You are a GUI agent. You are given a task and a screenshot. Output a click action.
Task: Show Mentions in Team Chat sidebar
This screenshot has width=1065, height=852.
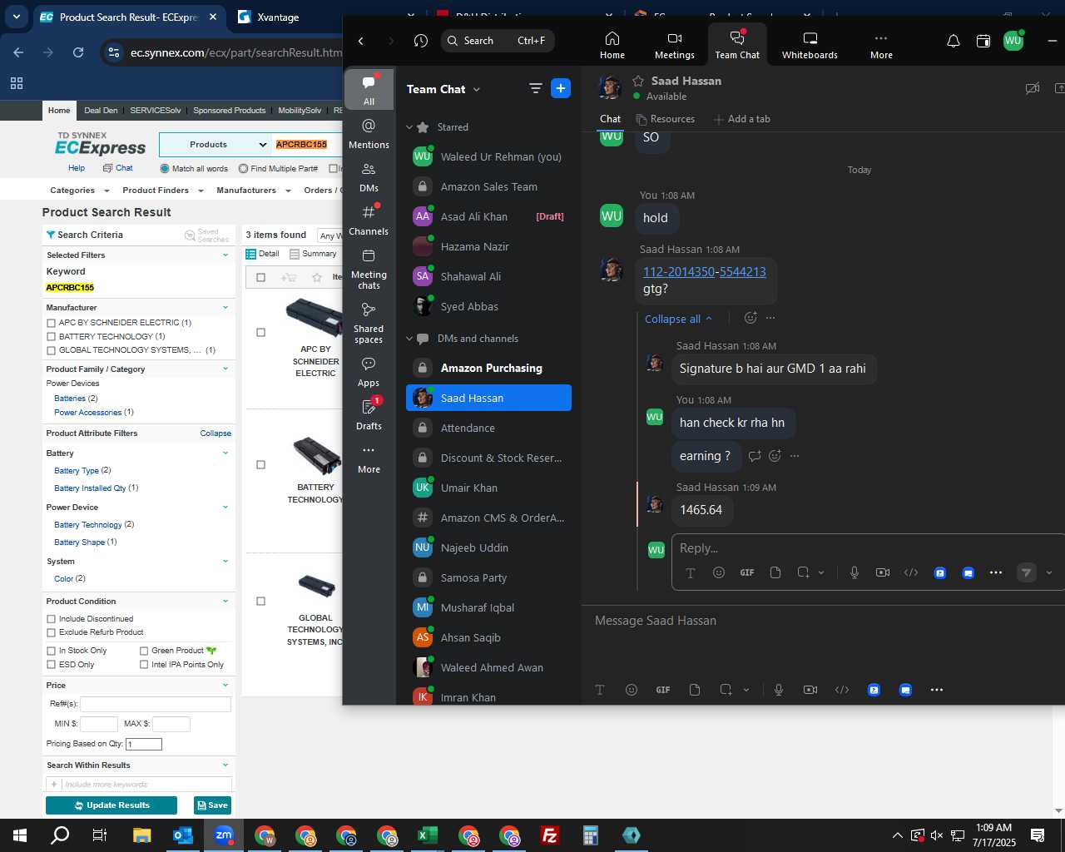(369, 133)
